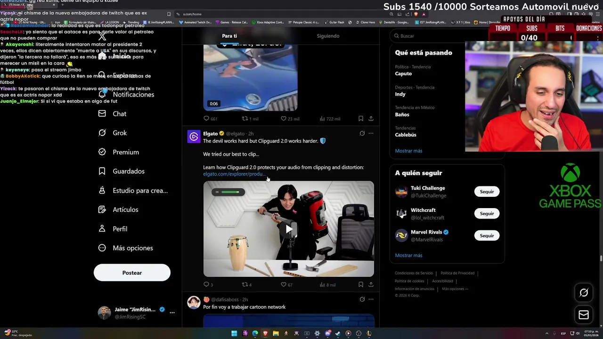Viewport: 603px width, 339px height.
Task: Open Más opciones circle icon
Action: click(102, 248)
